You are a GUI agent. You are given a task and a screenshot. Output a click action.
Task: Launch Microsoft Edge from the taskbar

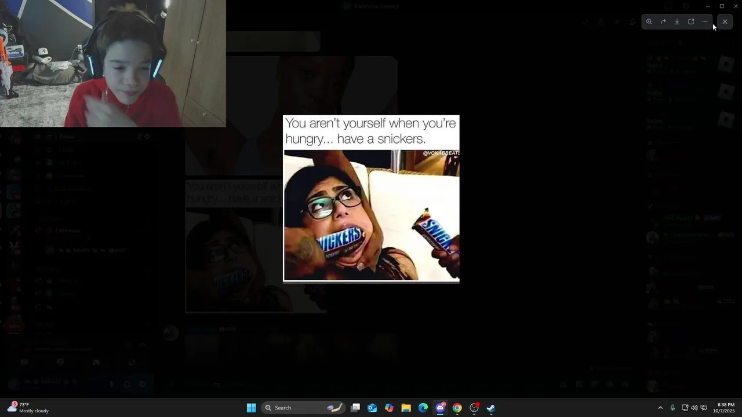coord(423,408)
